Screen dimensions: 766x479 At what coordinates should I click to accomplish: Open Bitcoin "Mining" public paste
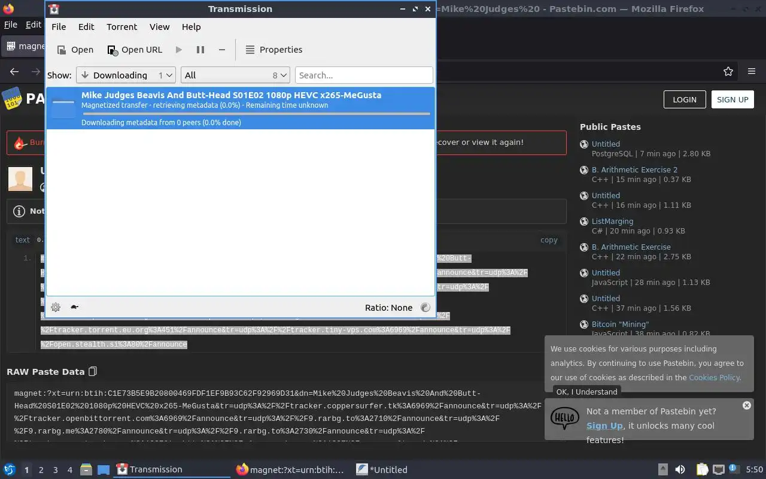point(620,324)
